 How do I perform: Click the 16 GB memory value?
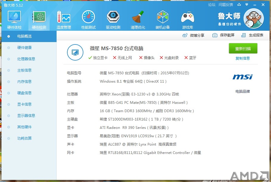pos(147,111)
